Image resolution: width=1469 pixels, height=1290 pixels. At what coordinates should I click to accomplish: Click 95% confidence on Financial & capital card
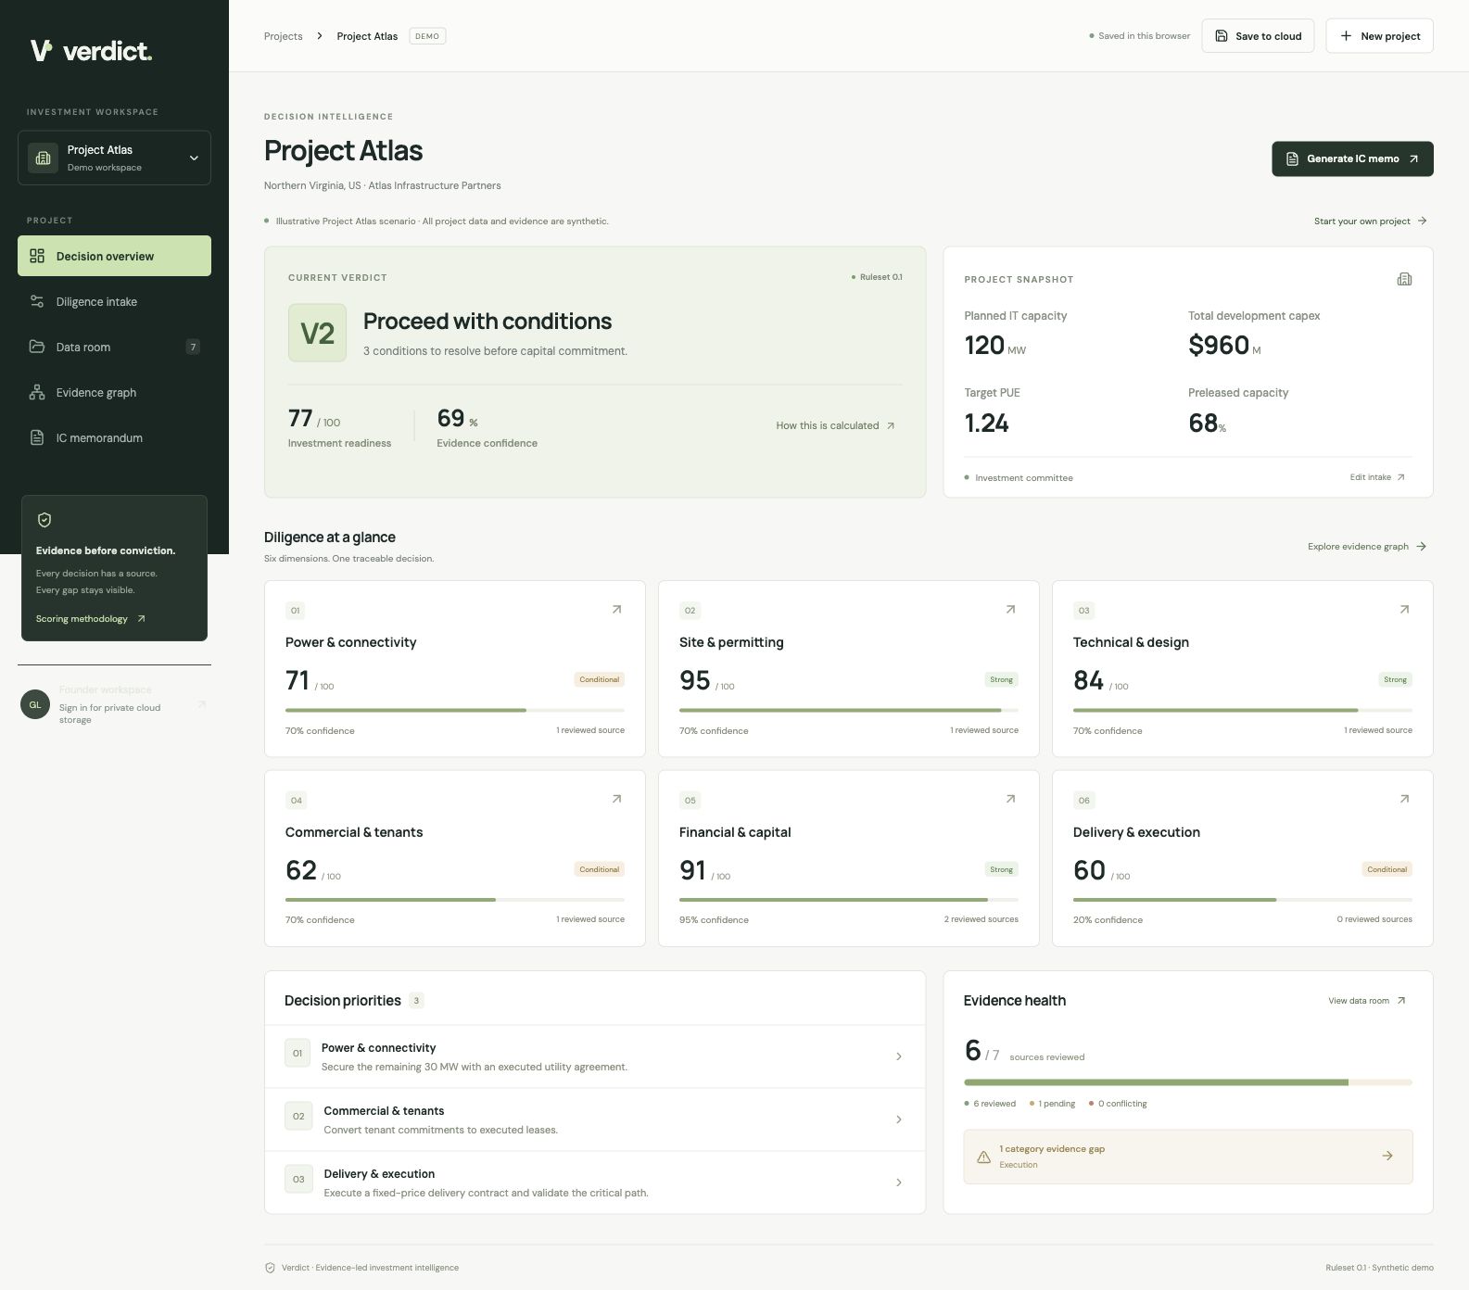coord(714,920)
